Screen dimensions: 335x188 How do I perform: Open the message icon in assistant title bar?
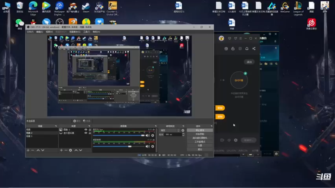point(229,38)
